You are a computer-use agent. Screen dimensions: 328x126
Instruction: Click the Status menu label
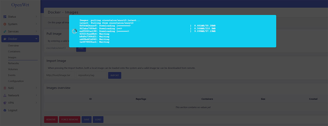pos(12,17)
